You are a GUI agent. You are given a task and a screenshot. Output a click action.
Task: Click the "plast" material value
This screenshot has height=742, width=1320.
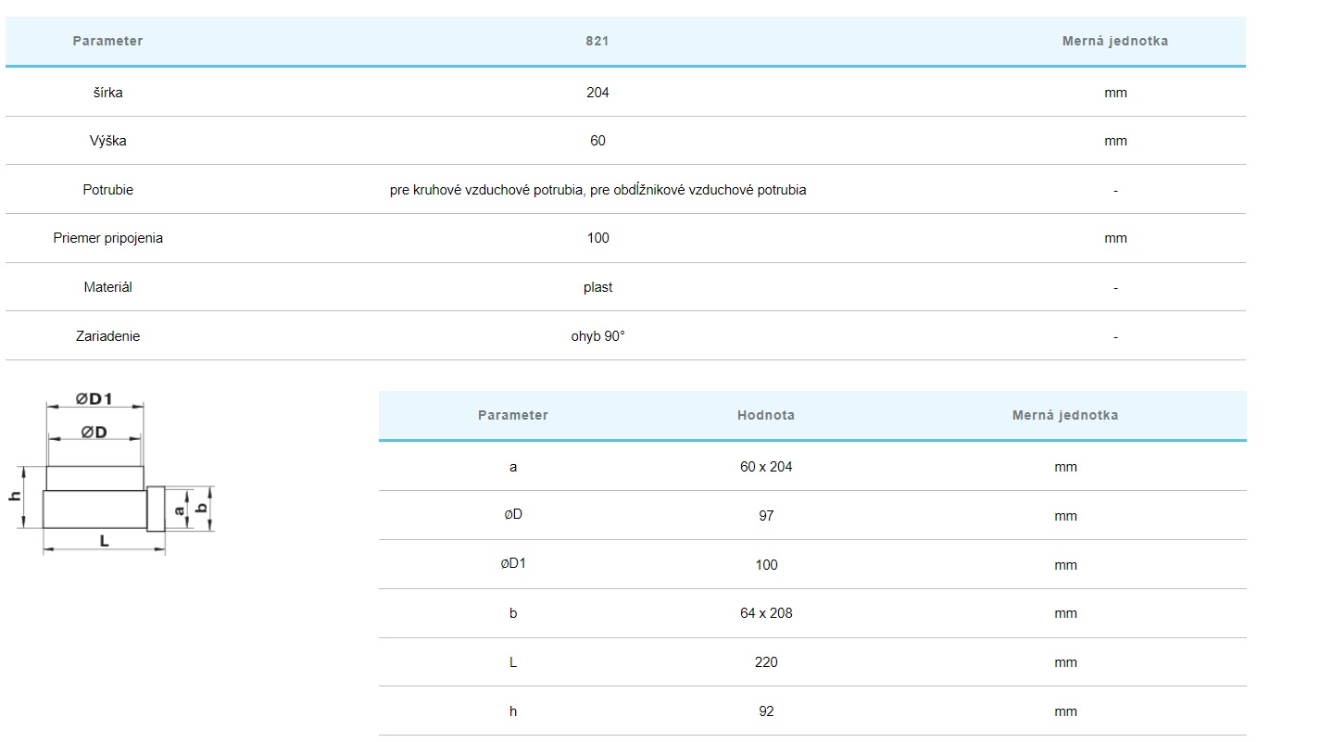point(597,287)
